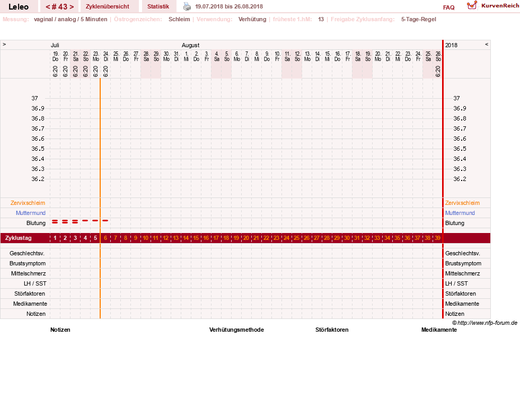
Task: Click the right Zervixschleim label
Action: pos(462,203)
